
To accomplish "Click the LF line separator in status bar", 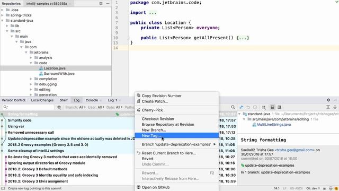I will pyautogui.click(x=284, y=188).
